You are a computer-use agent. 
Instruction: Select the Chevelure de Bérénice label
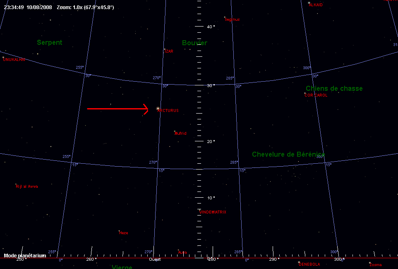(x=288, y=154)
